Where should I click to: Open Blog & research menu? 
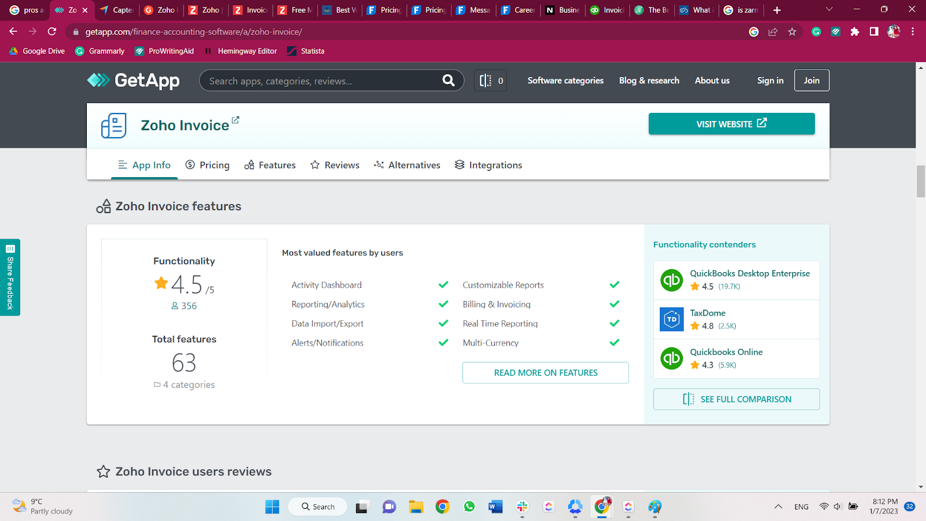pos(649,80)
